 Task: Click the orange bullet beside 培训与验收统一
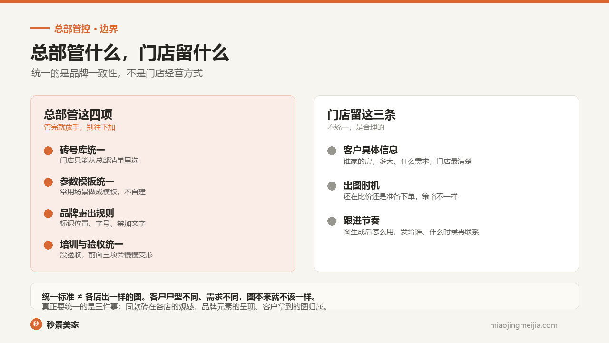point(48,245)
